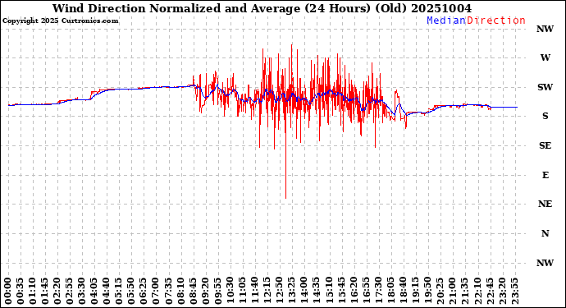Click the red 'Direction' legend label
The image size is (566, 308).
point(495,21)
